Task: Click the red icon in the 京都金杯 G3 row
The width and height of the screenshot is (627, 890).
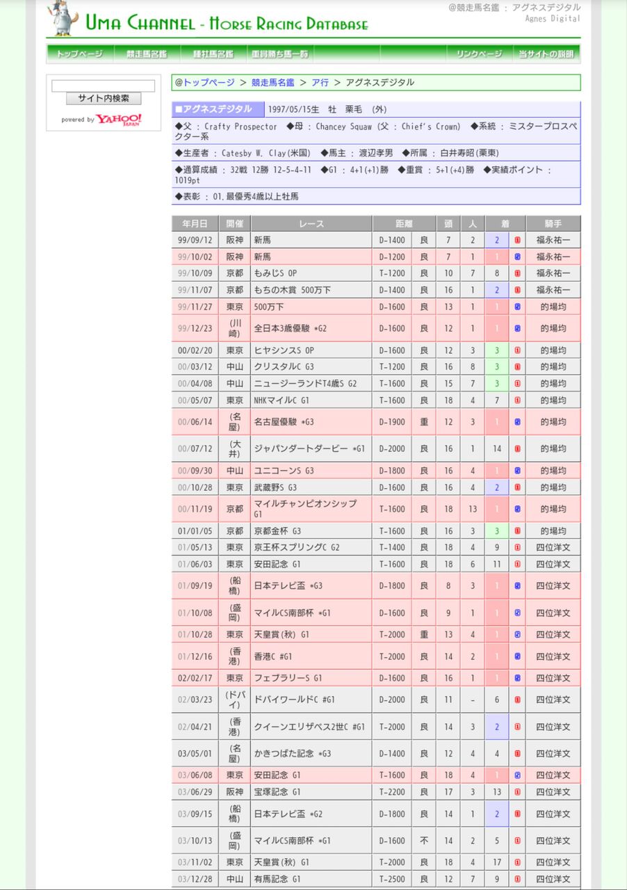Action: 517,531
